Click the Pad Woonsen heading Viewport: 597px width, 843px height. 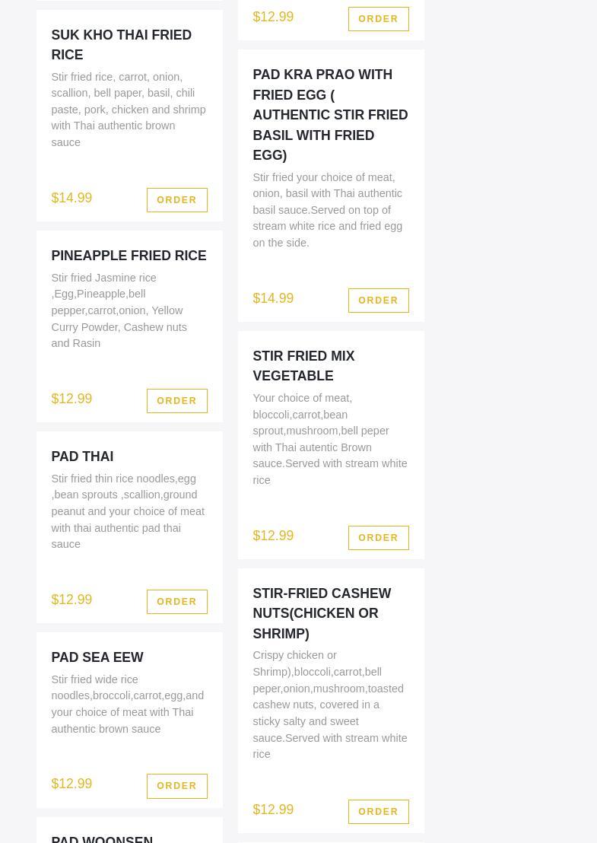(102, 838)
